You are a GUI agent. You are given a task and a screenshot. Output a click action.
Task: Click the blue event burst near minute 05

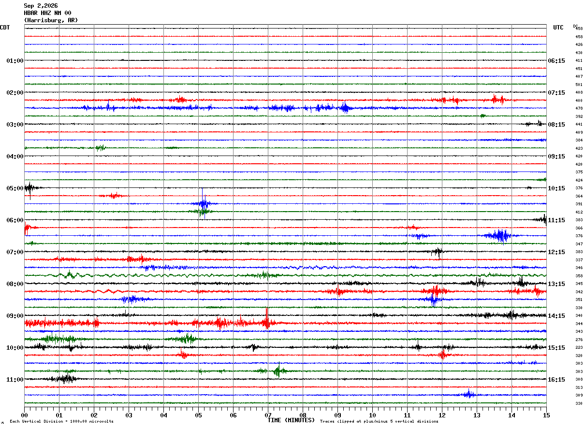click(x=204, y=201)
